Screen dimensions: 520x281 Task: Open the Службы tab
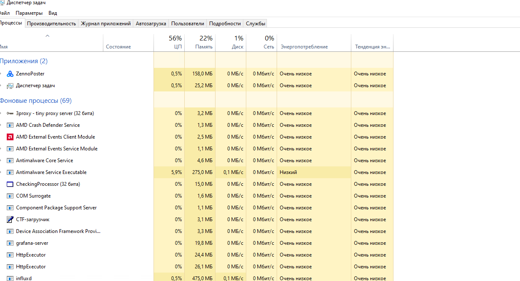point(256,24)
